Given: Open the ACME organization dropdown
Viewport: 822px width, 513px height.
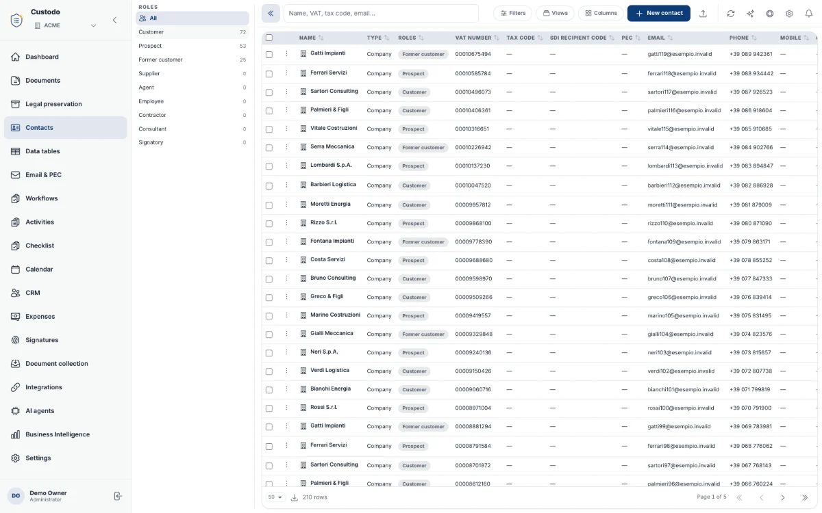Looking at the screenshot, I should pyautogui.click(x=65, y=25).
